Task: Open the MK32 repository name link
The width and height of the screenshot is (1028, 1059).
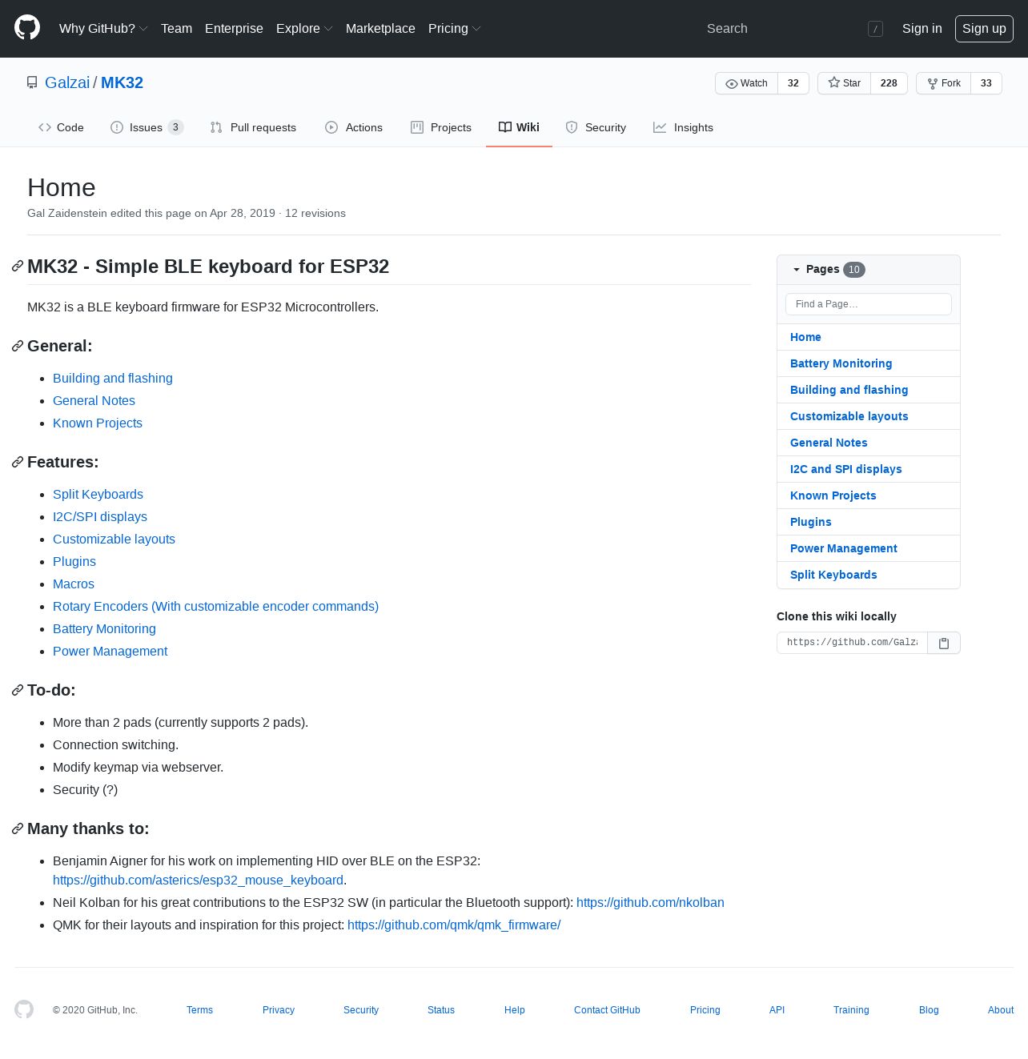Action: tap(122, 82)
